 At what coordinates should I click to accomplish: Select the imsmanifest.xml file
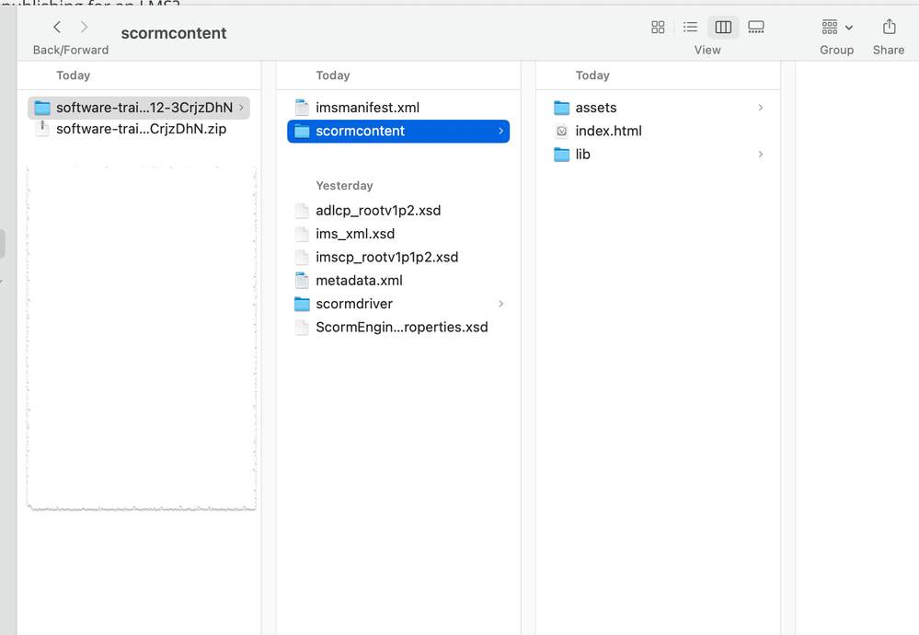pos(367,108)
